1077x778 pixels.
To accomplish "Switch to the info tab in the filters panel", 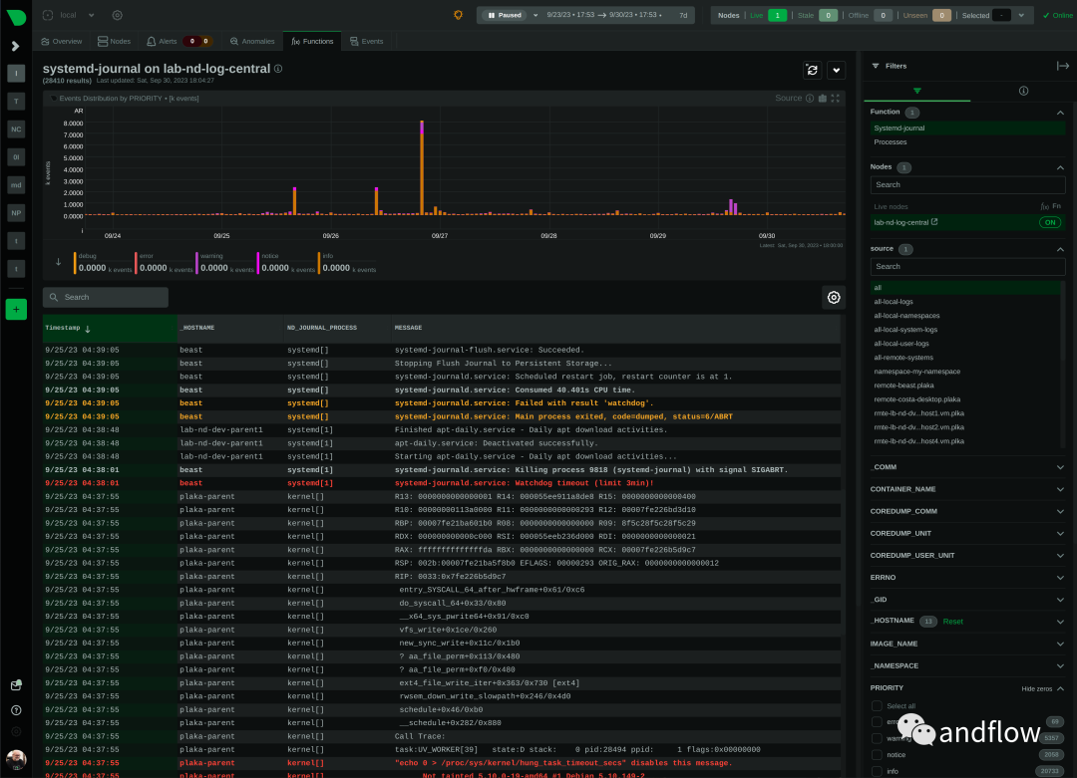I will [x=1023, y=91].
